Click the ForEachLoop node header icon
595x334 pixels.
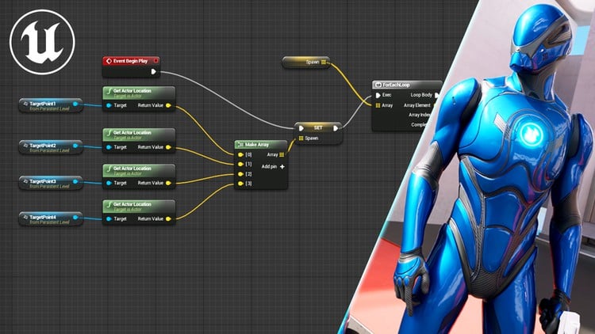pos(378,84)
